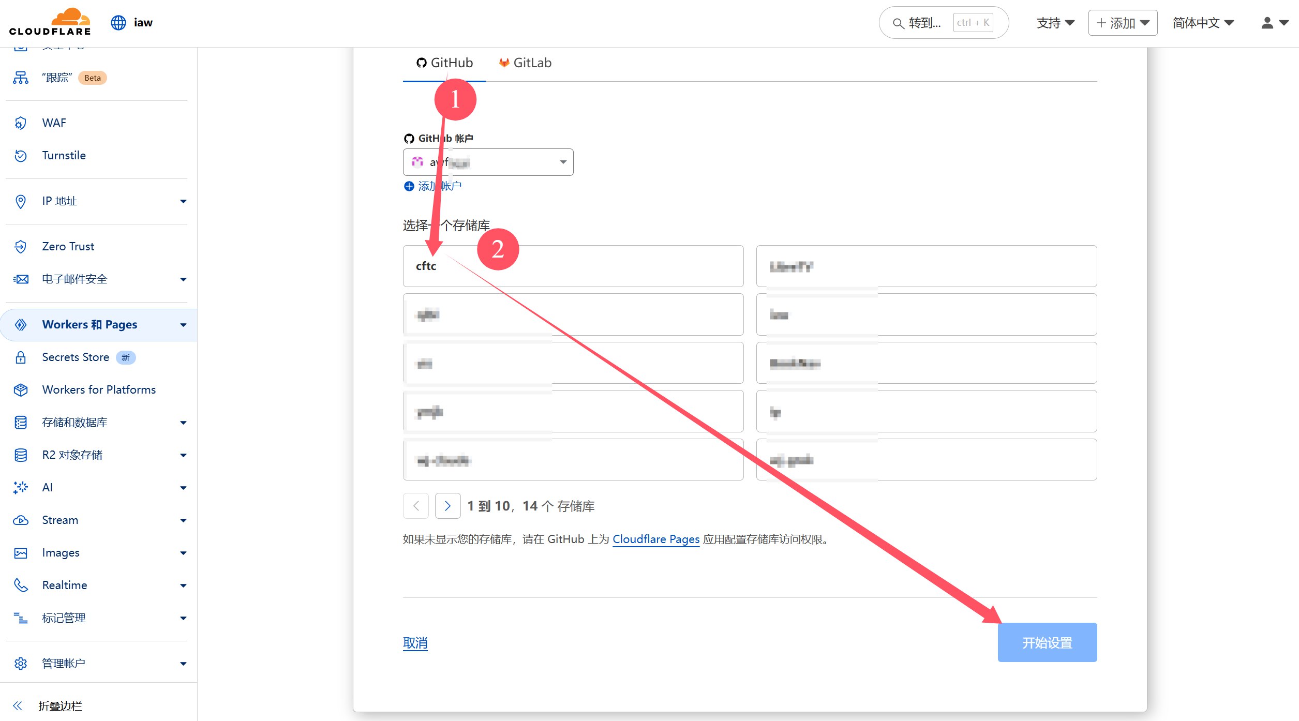Click the Stream cloud play icon
The width and height of the screenshot is (1299, 721).
click(x=21, y=520)
